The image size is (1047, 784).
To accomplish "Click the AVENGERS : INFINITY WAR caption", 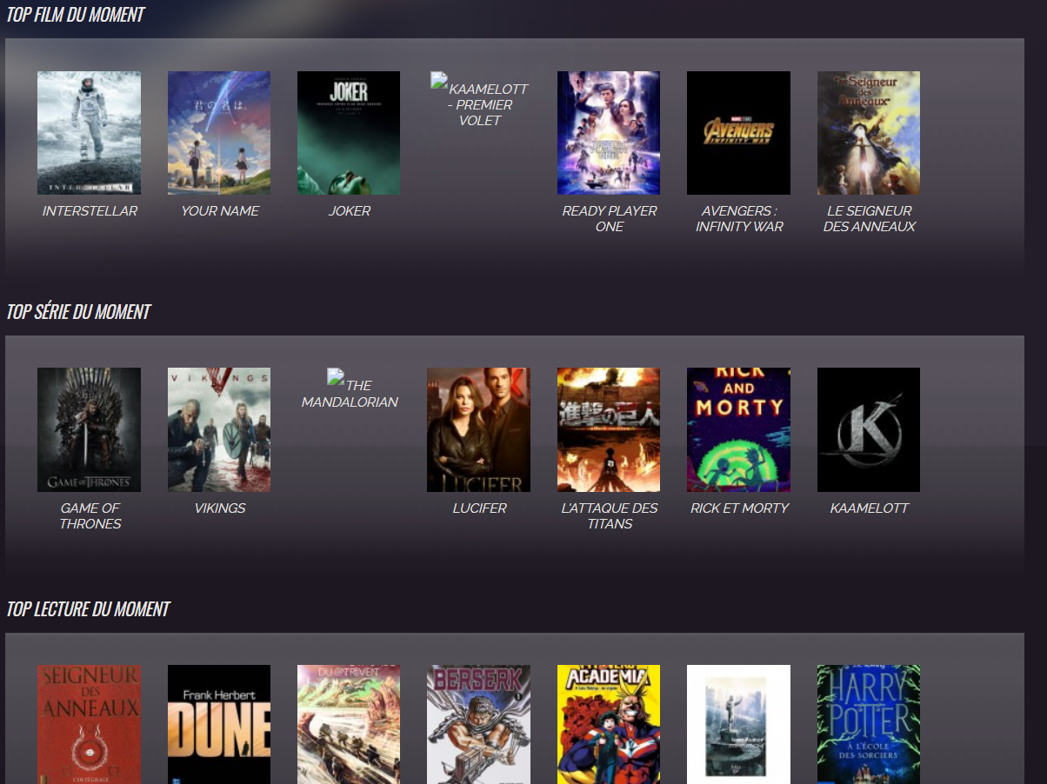I will tap(739, 219).
